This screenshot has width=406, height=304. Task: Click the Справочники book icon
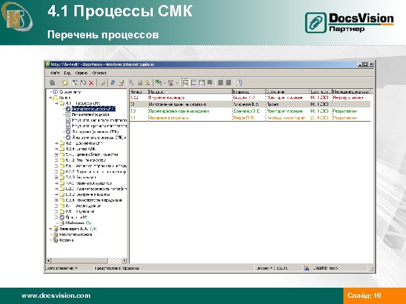point(55,92)
